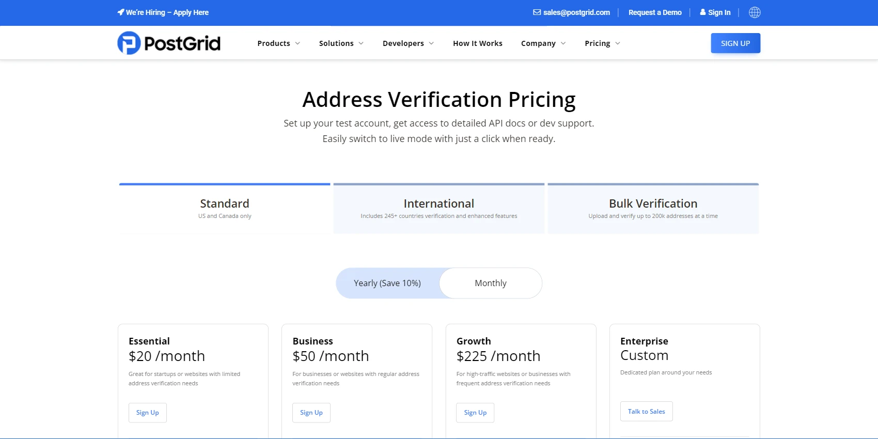Click the Enterprise Custom price text
The height and width of the screenshot is (439, 878).
[x=645, y=355]
